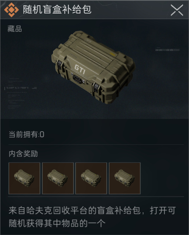Select the second reward crate thumbnail
The width and height of the screenshot is (189, 235).
tap(58, 178)
